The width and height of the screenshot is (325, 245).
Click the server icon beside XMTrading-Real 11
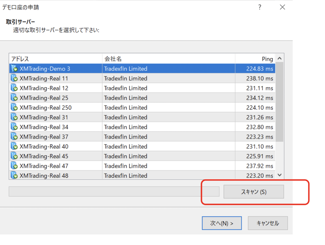[x=14, y=78]
